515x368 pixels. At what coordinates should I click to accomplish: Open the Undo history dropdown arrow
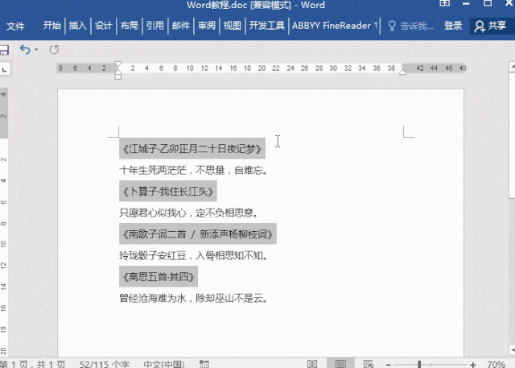click(36, 50)
